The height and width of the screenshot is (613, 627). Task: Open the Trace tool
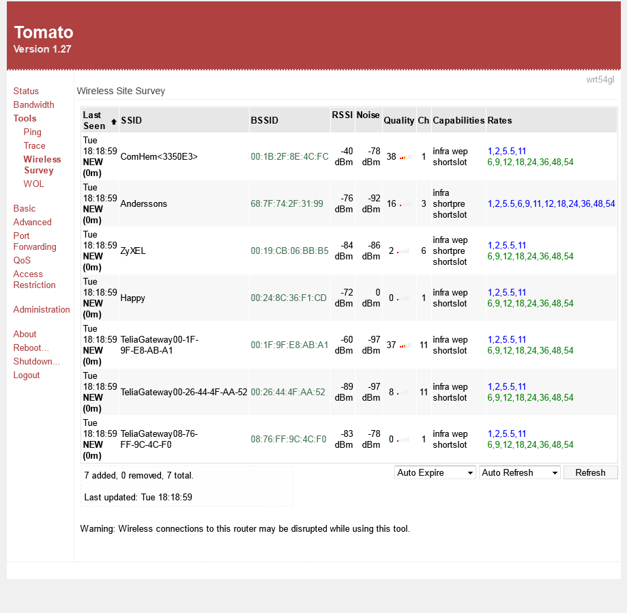point(34,145)
